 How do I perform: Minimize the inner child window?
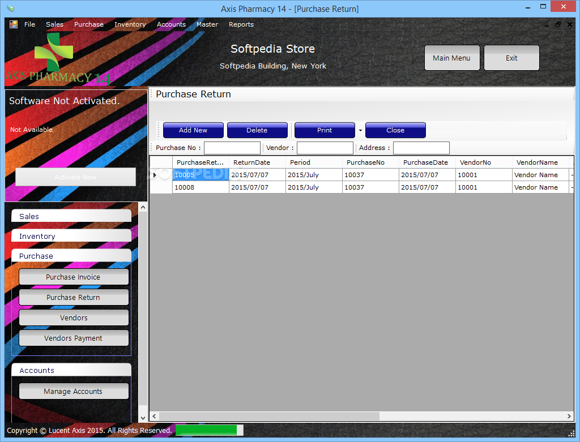click(x=547, y=25)
